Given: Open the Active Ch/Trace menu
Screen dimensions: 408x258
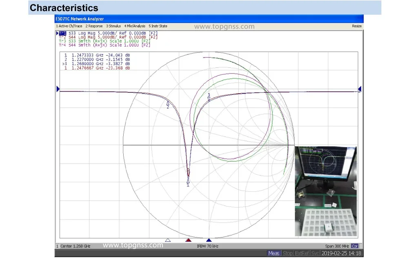Looking at the screenshot, I should click(69, 26).
